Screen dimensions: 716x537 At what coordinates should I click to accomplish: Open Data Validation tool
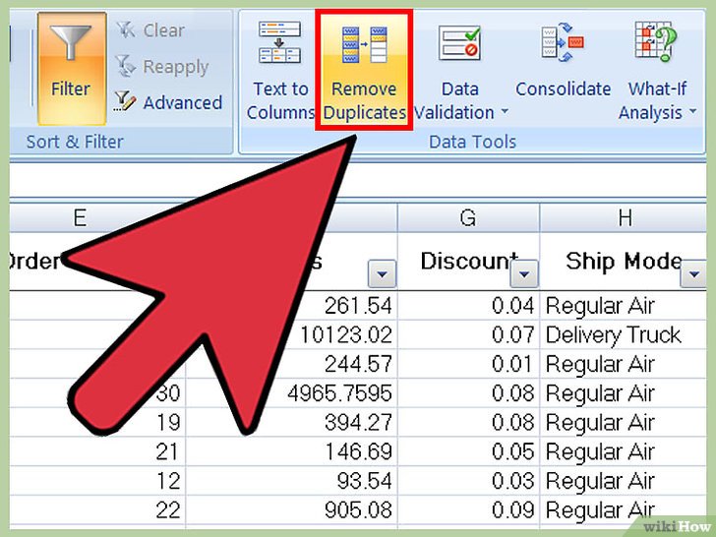(x=460, y=71)
